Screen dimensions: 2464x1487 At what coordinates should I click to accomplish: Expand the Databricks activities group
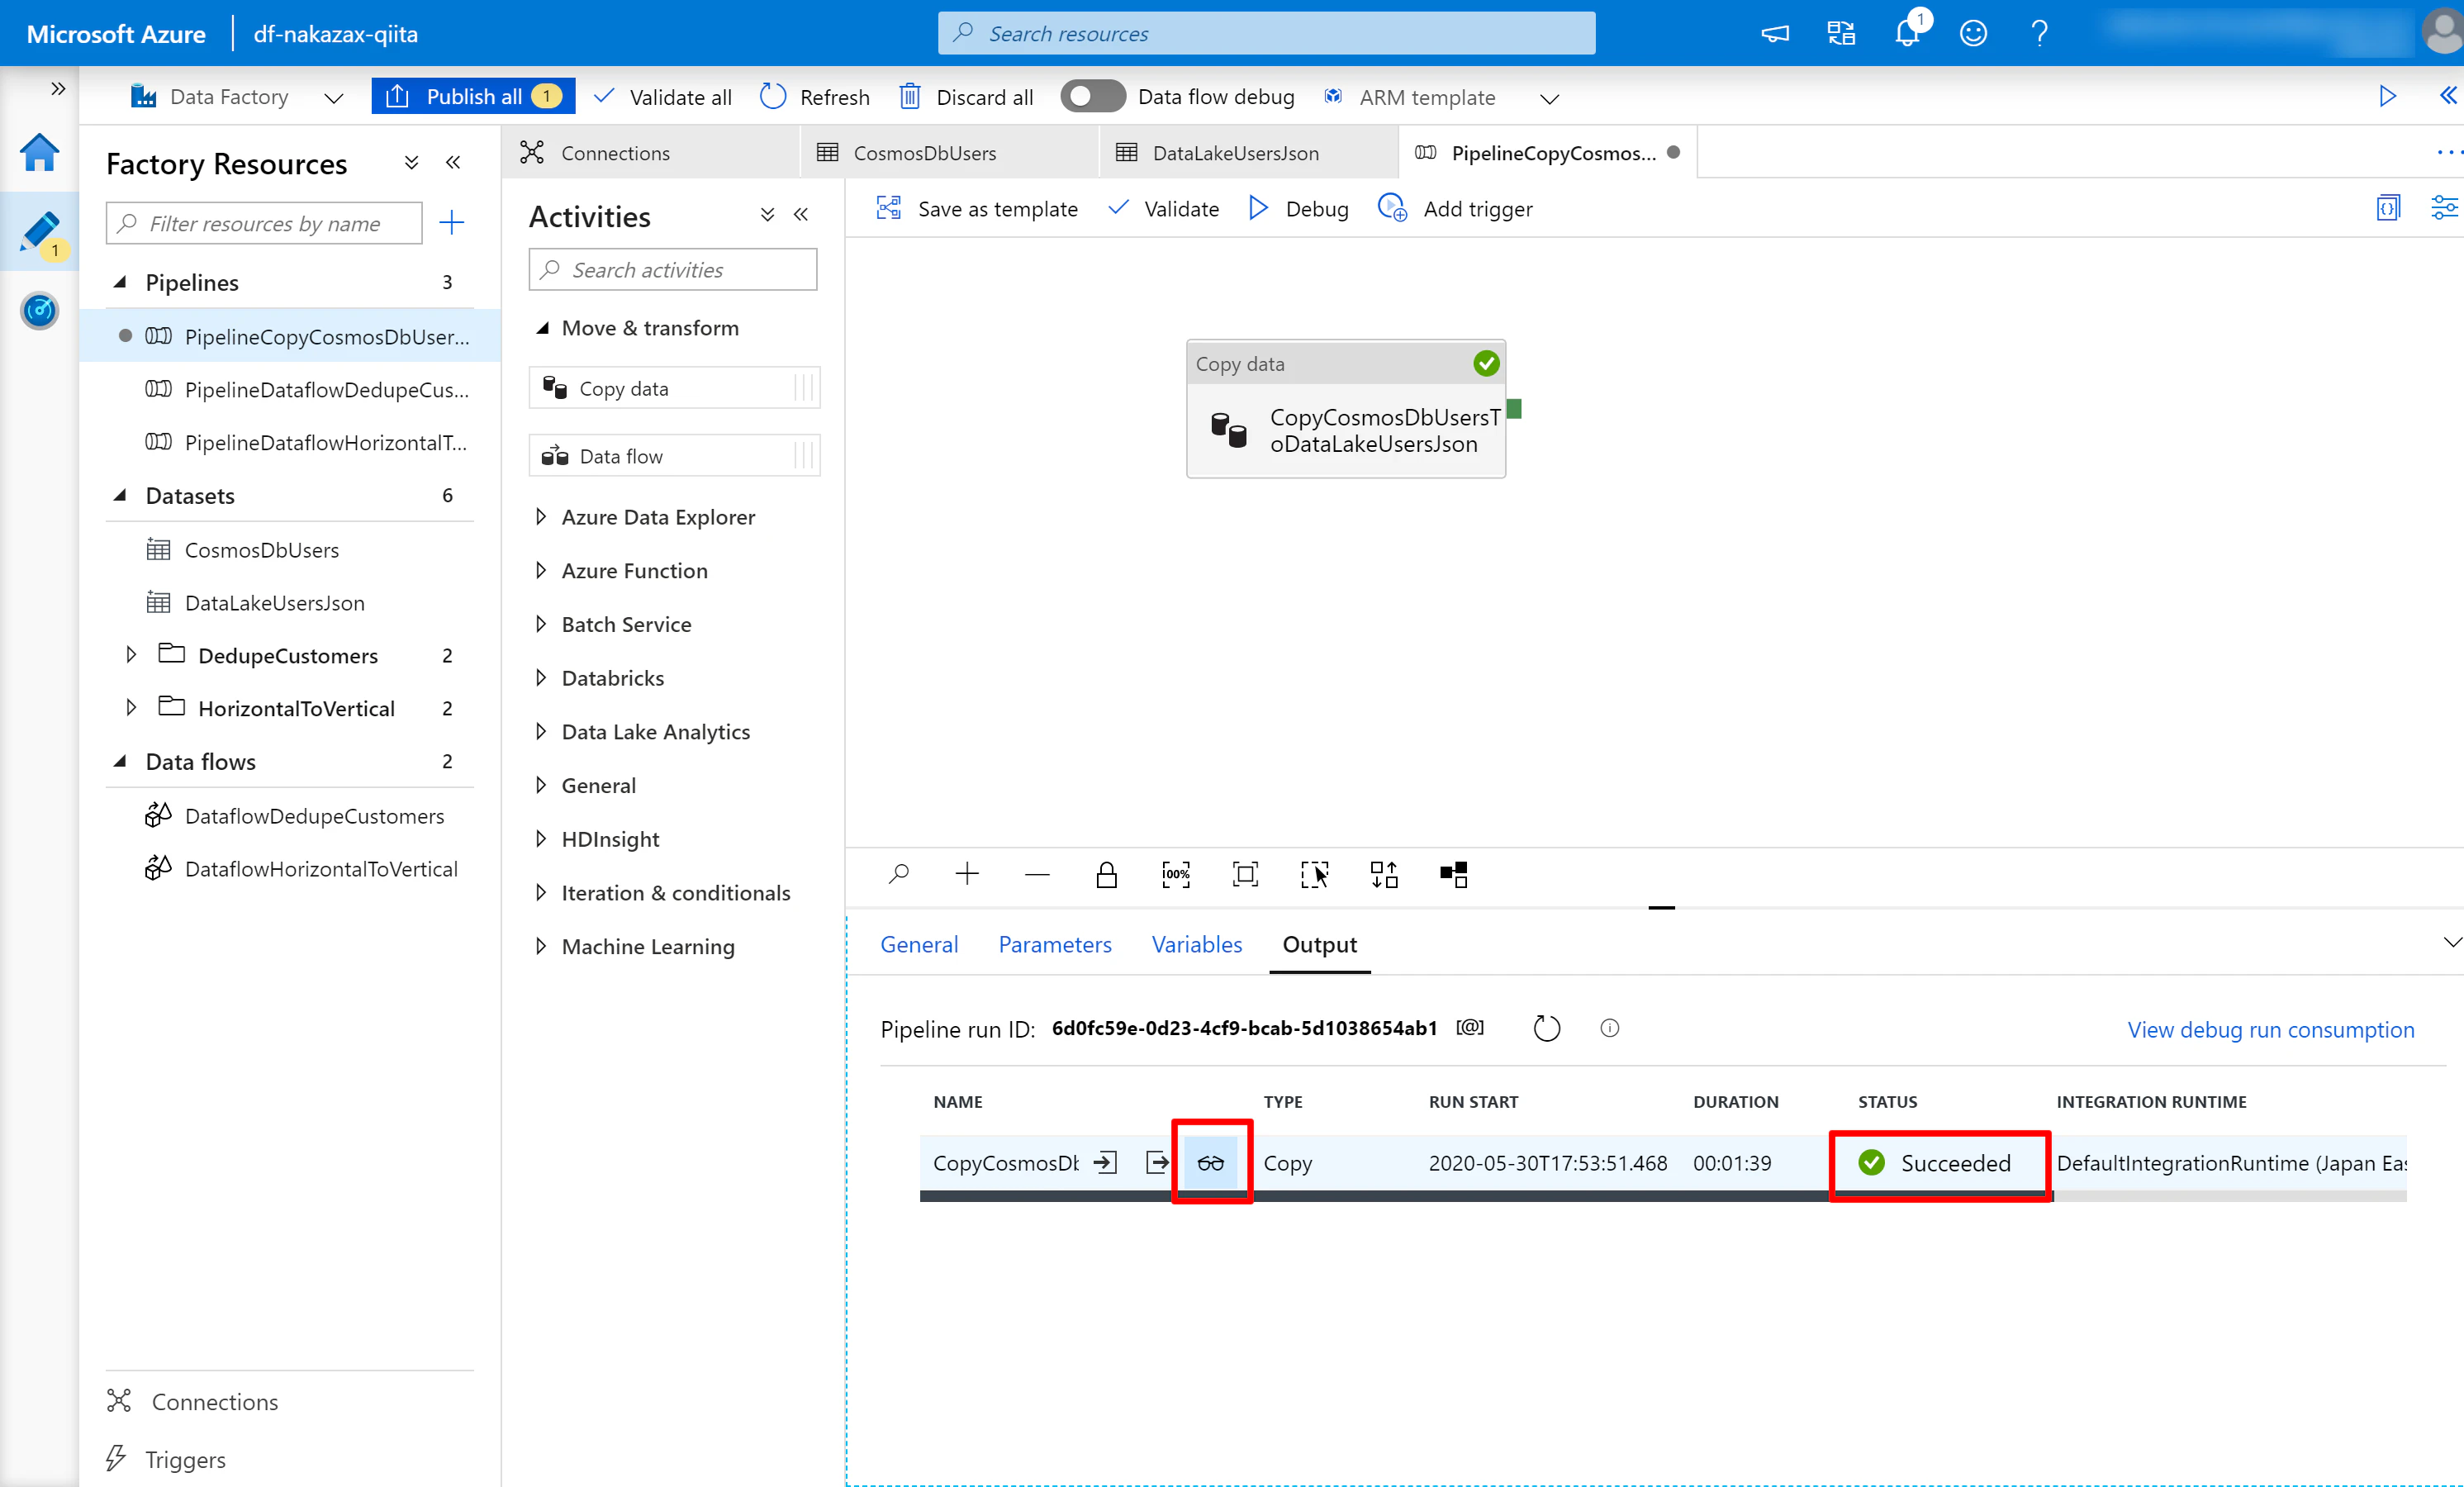[x=541, y=678]
